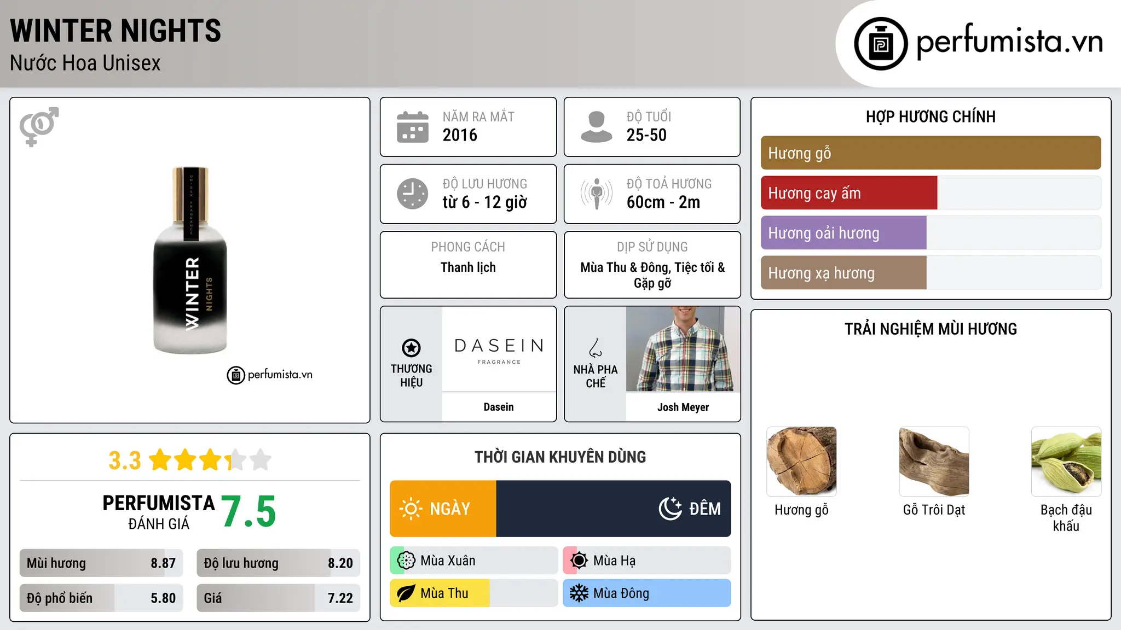Click the ĐÊM label in the dark segment

pyautogui.click(x=705, y=509)
